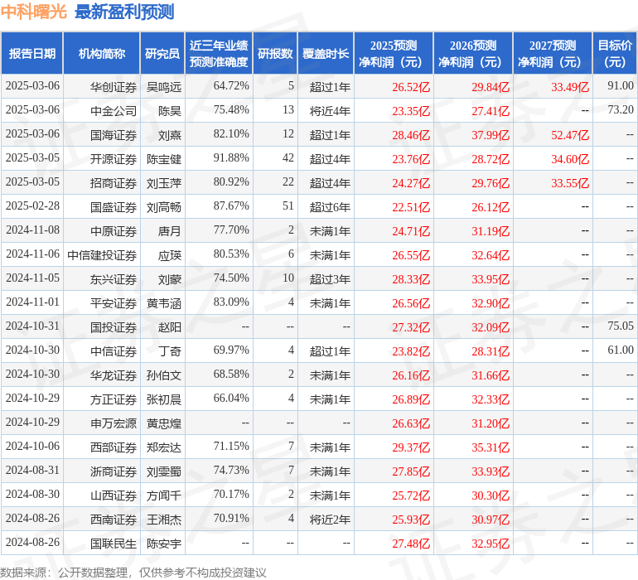Screen dimensions: 638x580
Task: Click researcher name 陈宝健
Action: (164, 159)
